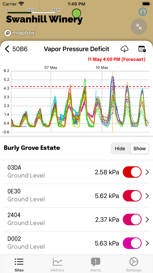Tap the 10 May gridline label
The width and height of the screenshot is (153, 273).
click(102, 68)
